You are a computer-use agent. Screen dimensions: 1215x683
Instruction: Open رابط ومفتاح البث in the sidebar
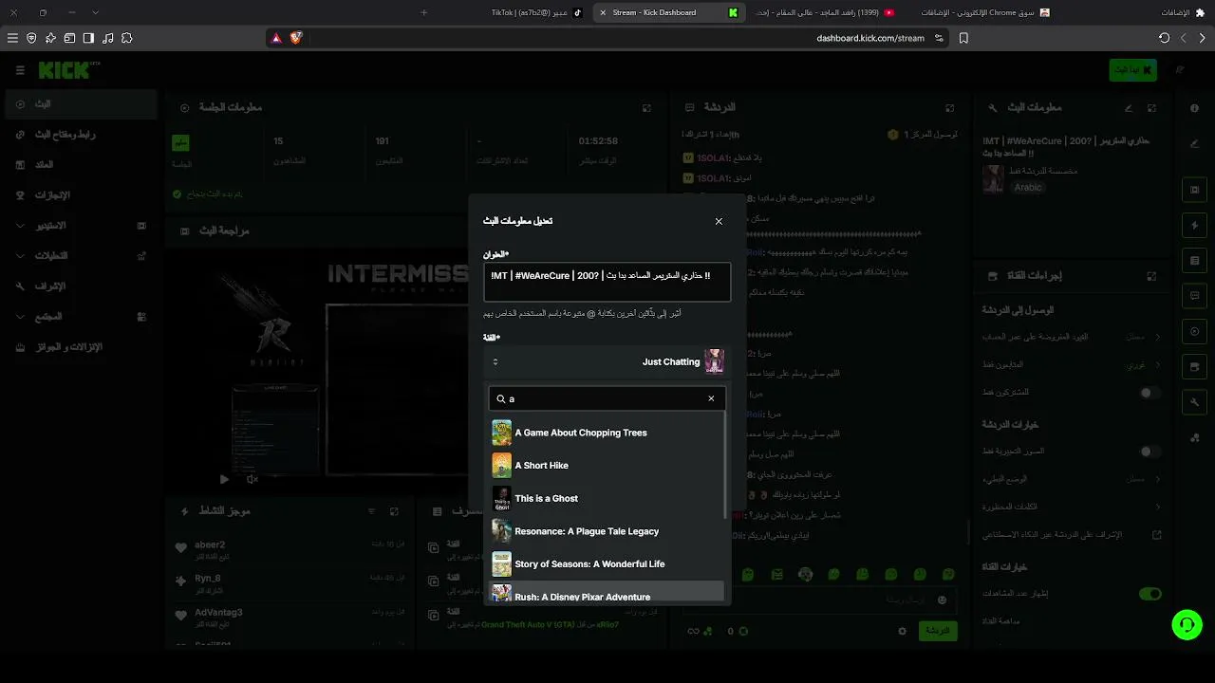tap(82, 135)
